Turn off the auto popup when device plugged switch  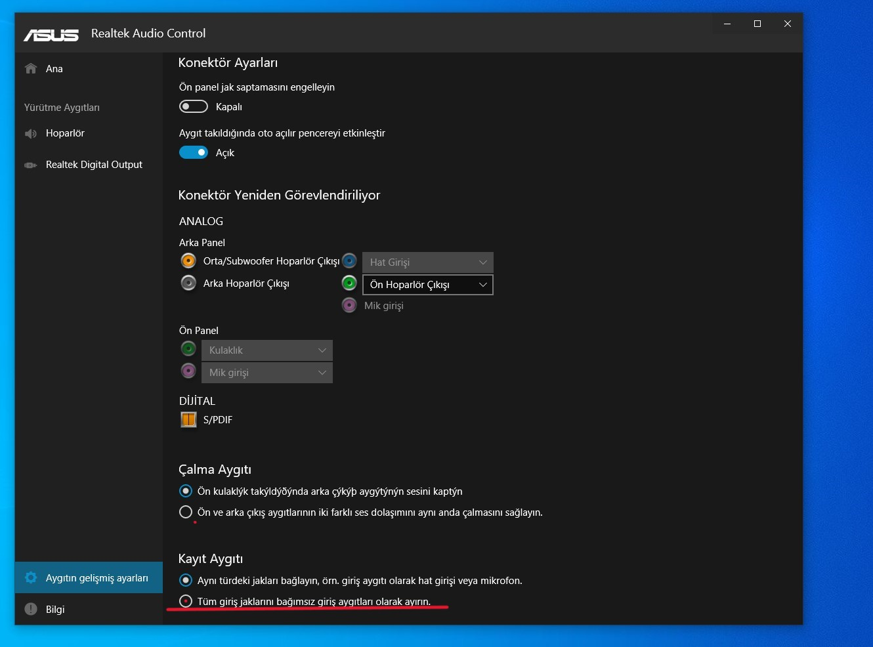pos(194,152)
